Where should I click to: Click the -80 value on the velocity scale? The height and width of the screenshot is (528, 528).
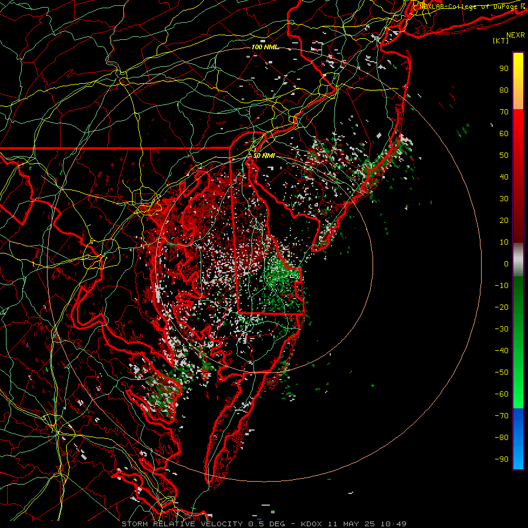502,438
